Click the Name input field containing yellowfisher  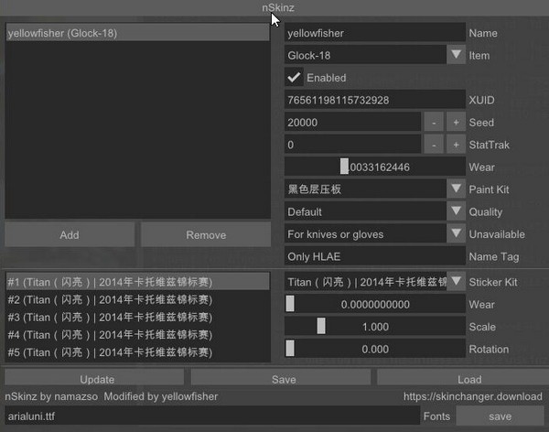[374, 33]
